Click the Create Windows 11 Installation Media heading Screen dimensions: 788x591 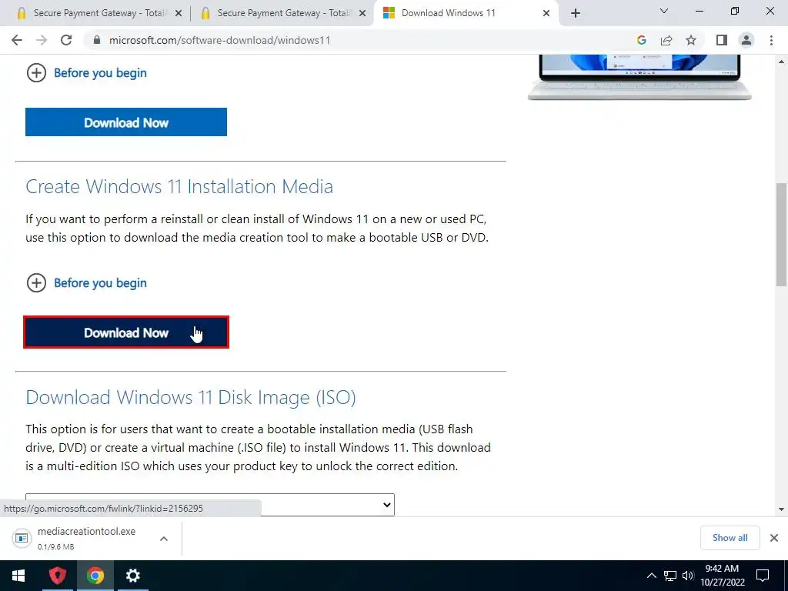click(x=179, y=186)
